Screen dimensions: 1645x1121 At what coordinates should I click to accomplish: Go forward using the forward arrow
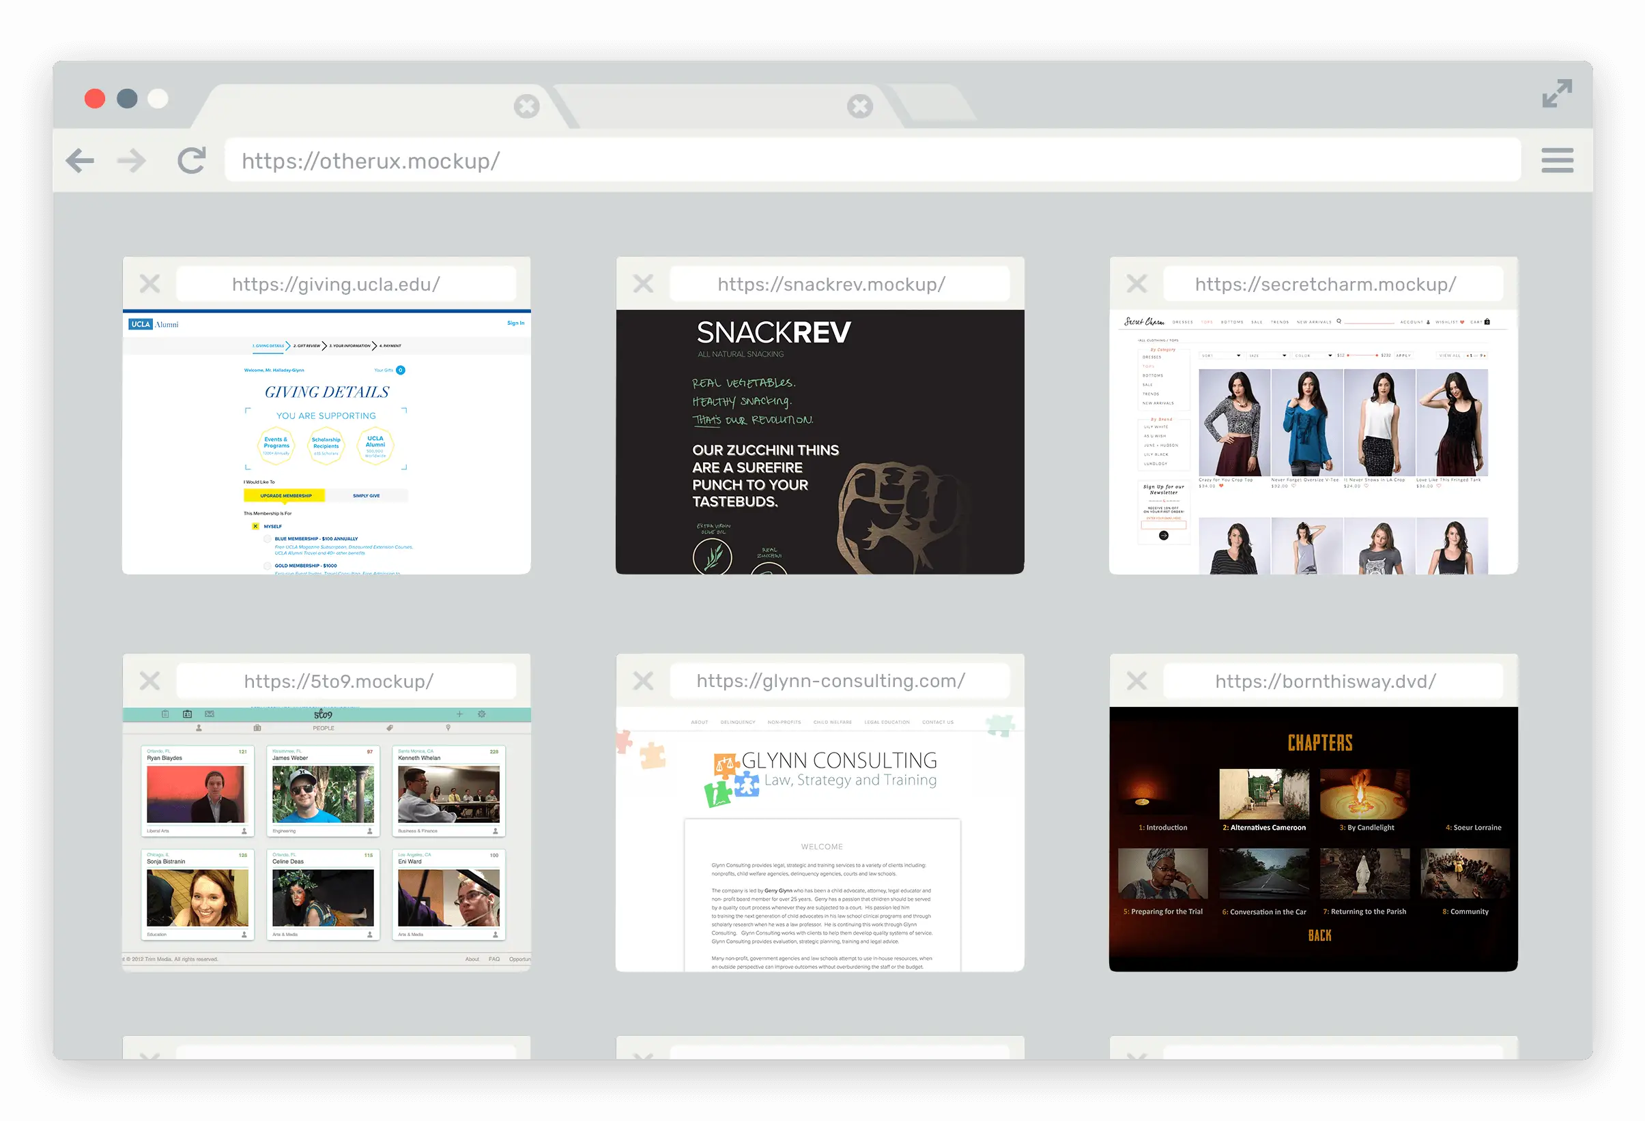pos(132,160)
